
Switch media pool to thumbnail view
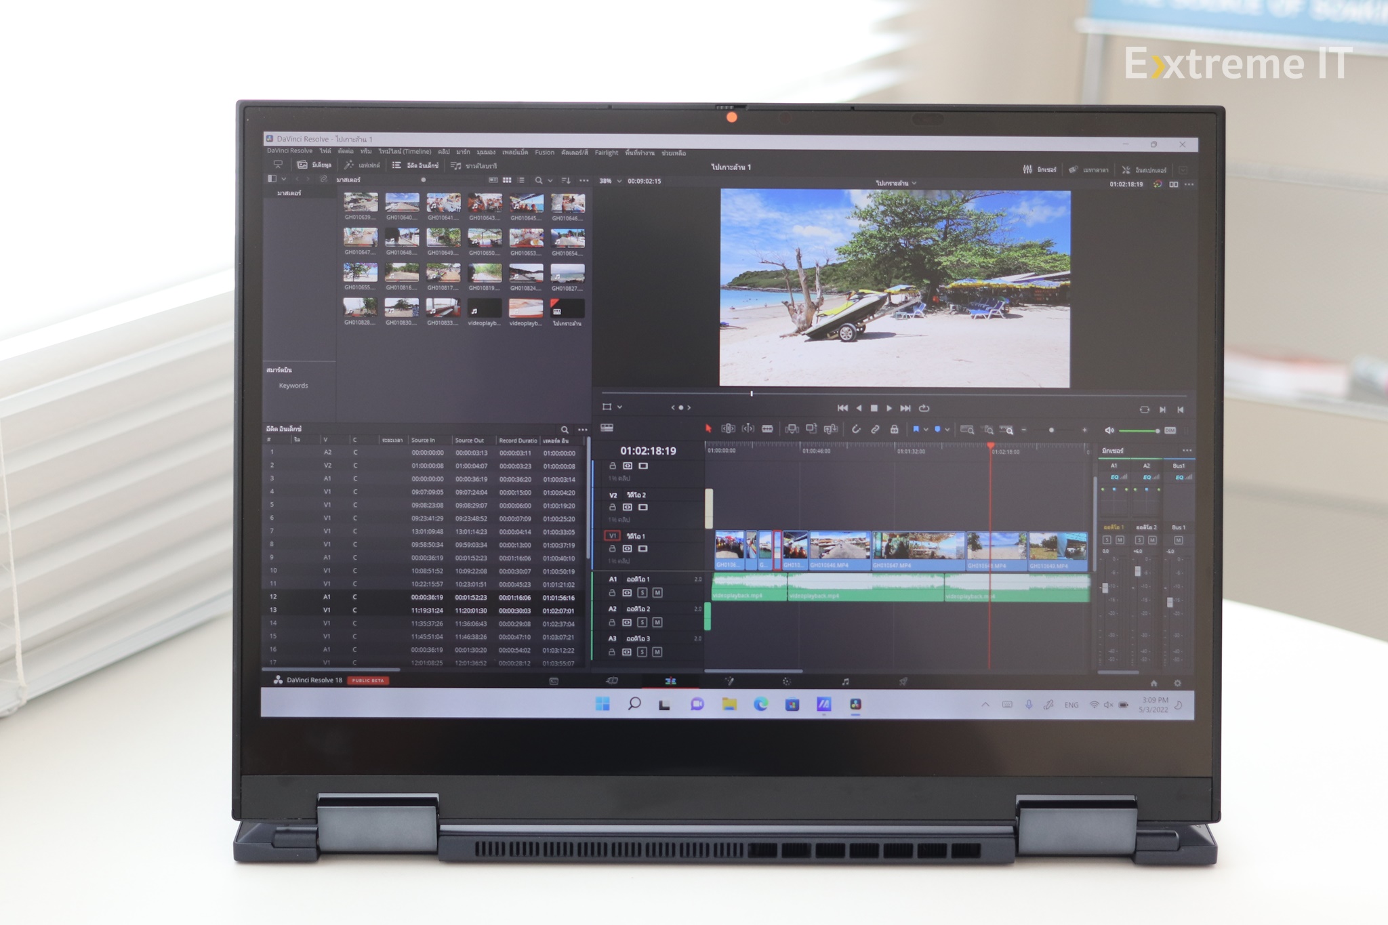[x=507, y=180]
